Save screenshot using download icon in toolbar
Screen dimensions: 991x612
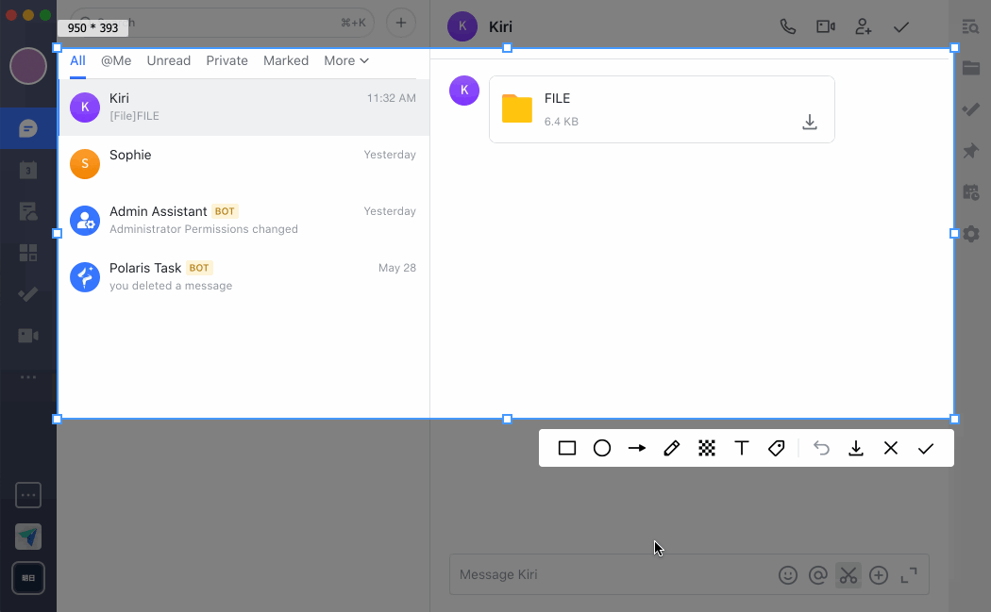pos(856,449)
